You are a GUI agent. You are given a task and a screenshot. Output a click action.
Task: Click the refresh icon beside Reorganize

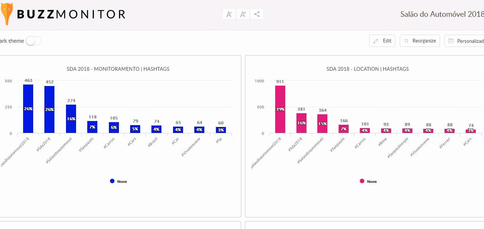(406, 41)
